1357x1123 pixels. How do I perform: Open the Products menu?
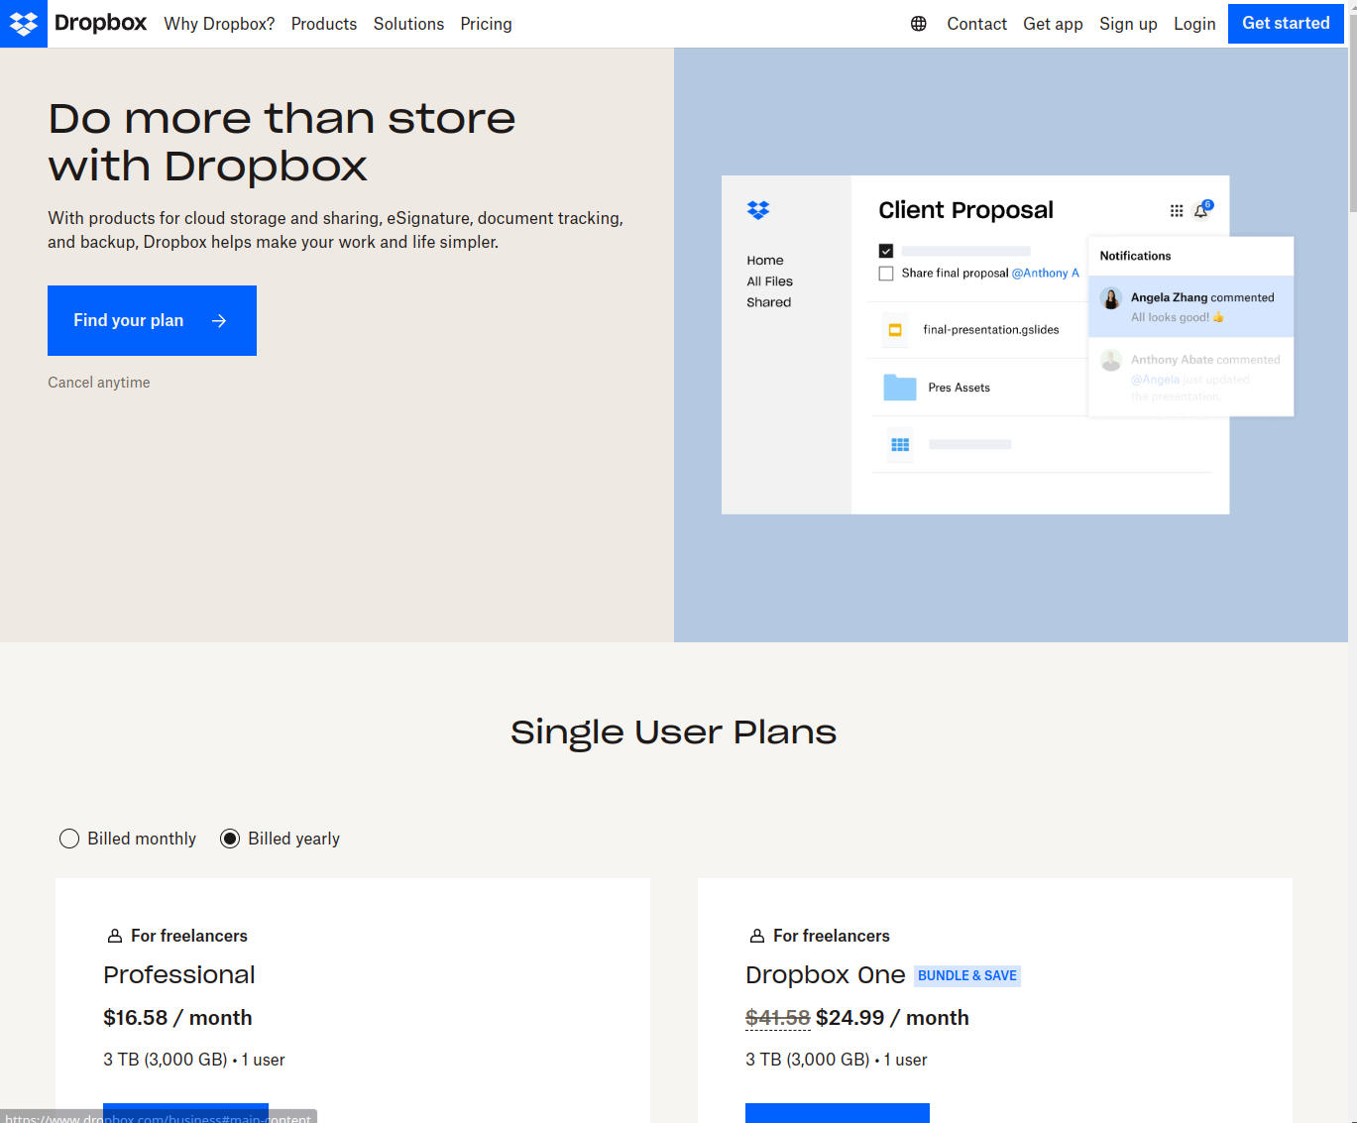point(324,24)
